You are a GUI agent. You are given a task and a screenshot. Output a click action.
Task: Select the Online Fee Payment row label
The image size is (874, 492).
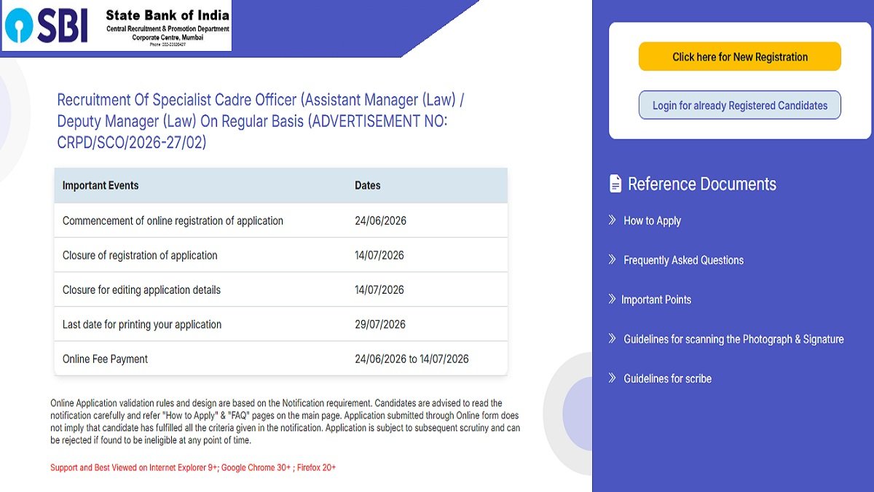(x=105, y=359)
